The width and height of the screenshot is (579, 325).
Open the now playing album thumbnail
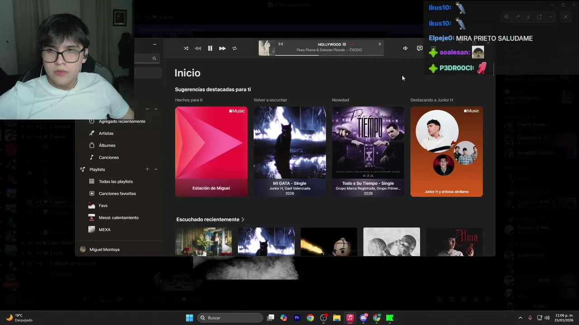tap(266, 48)
